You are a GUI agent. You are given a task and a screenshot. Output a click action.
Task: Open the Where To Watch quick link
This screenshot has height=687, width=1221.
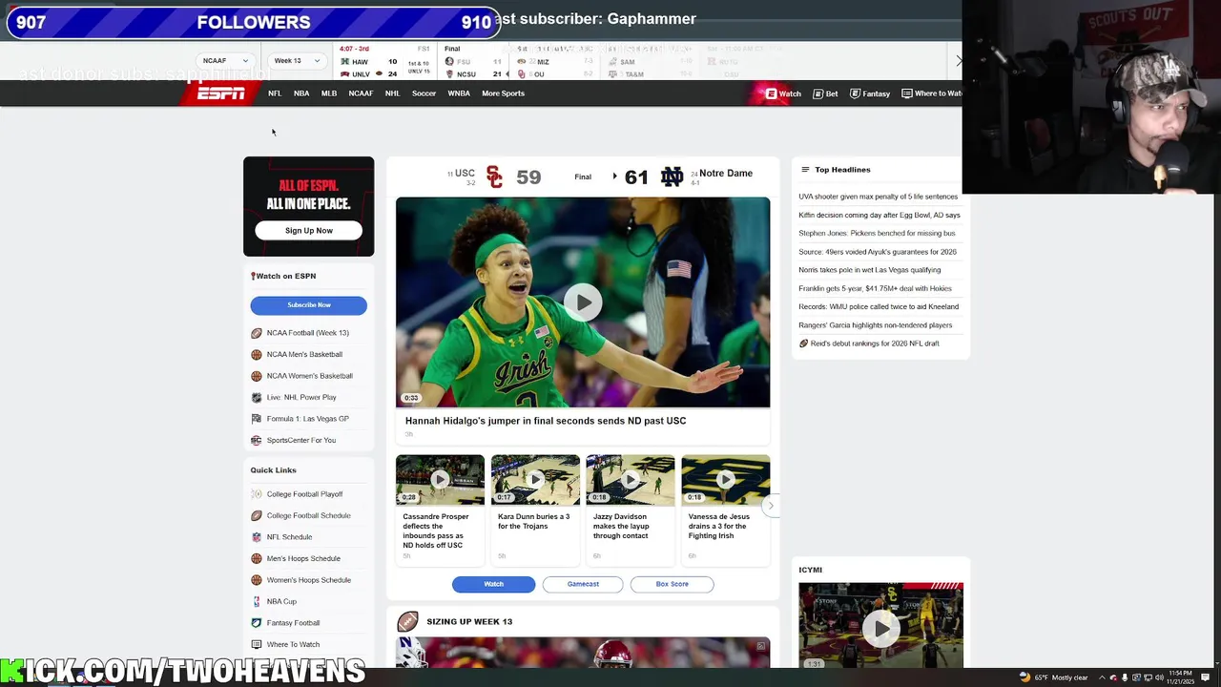point(292,644)
